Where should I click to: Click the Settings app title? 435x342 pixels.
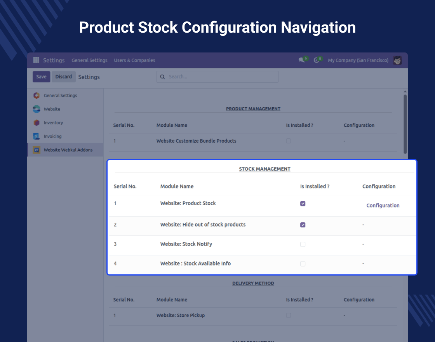(54, 60)
